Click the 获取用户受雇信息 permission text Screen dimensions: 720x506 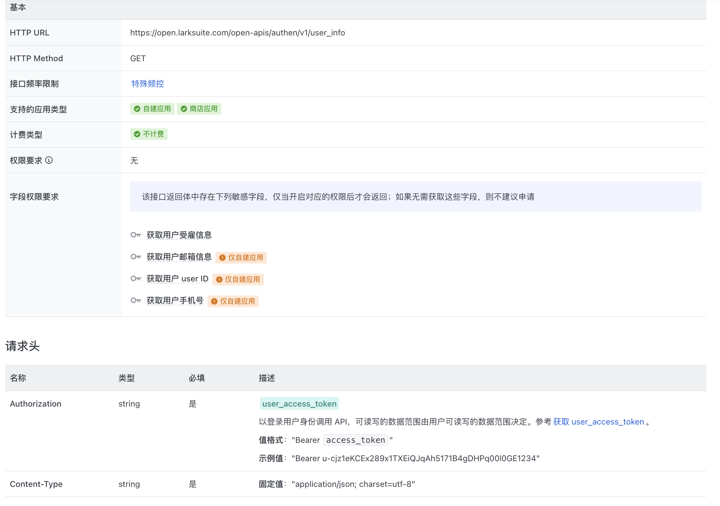coord(179,235)
